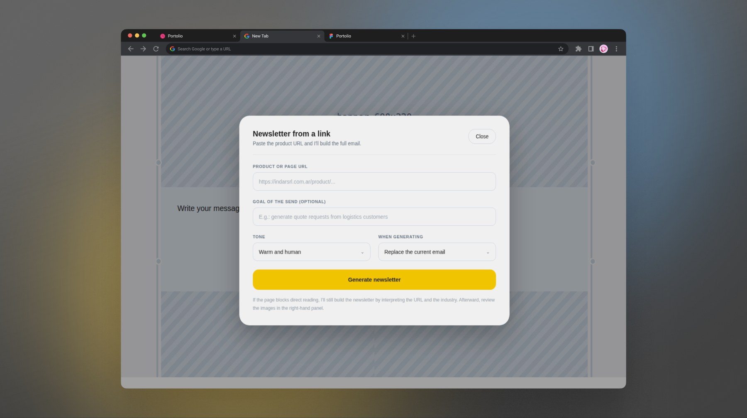
Task: Close the New Tab tab
Action: click(x=319, y=36)
